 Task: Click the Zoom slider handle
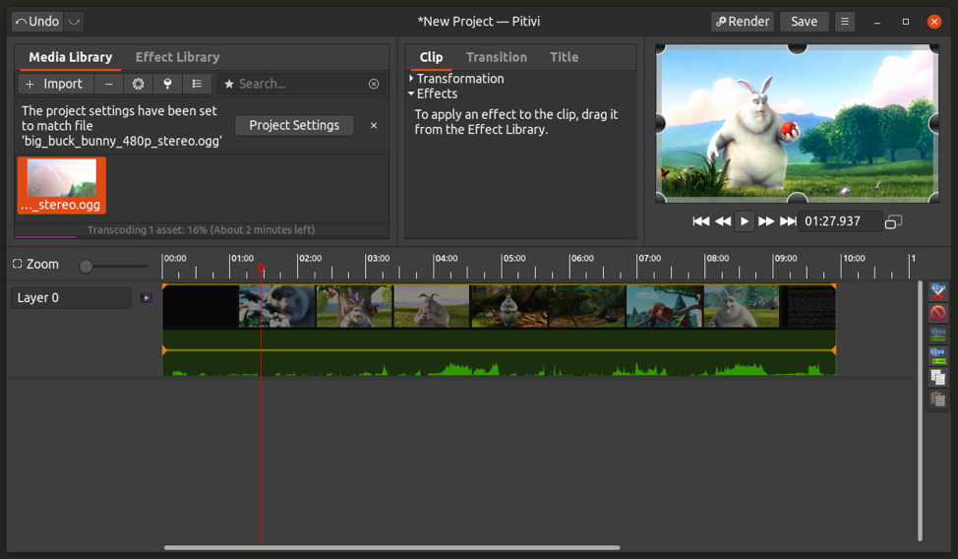[87, 266]
